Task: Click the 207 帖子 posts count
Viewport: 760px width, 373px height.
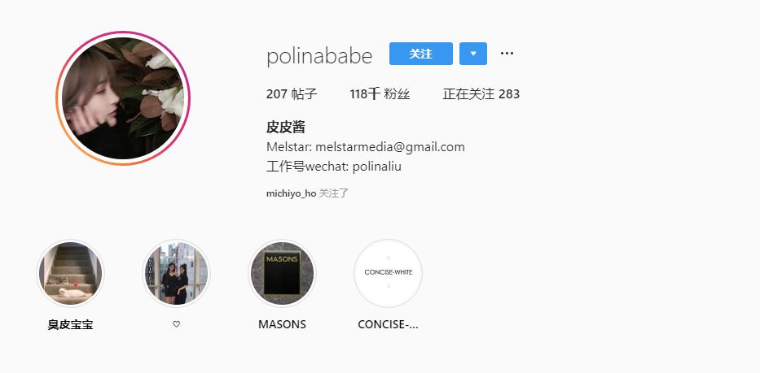Action: [x=292, y=93]
